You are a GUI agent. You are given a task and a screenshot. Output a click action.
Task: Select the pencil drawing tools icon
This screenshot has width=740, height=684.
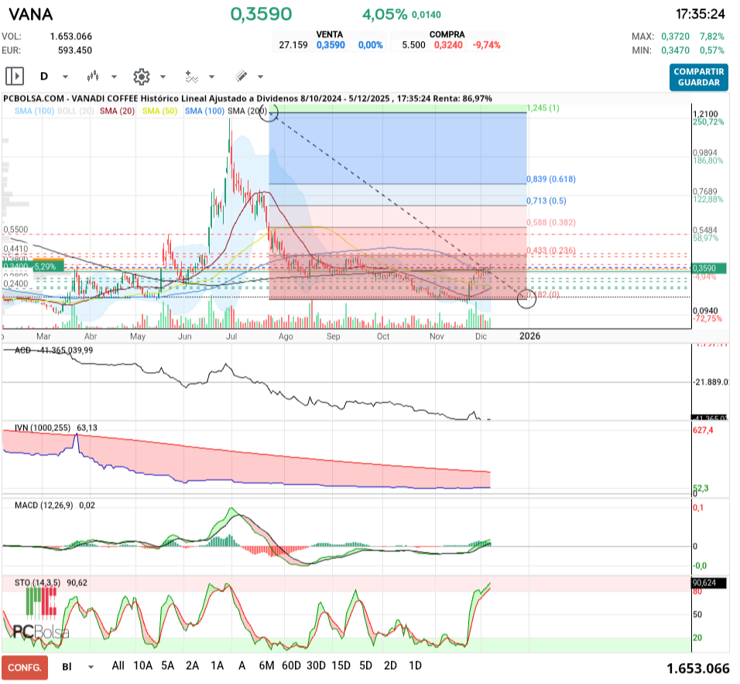coord(241,76)
